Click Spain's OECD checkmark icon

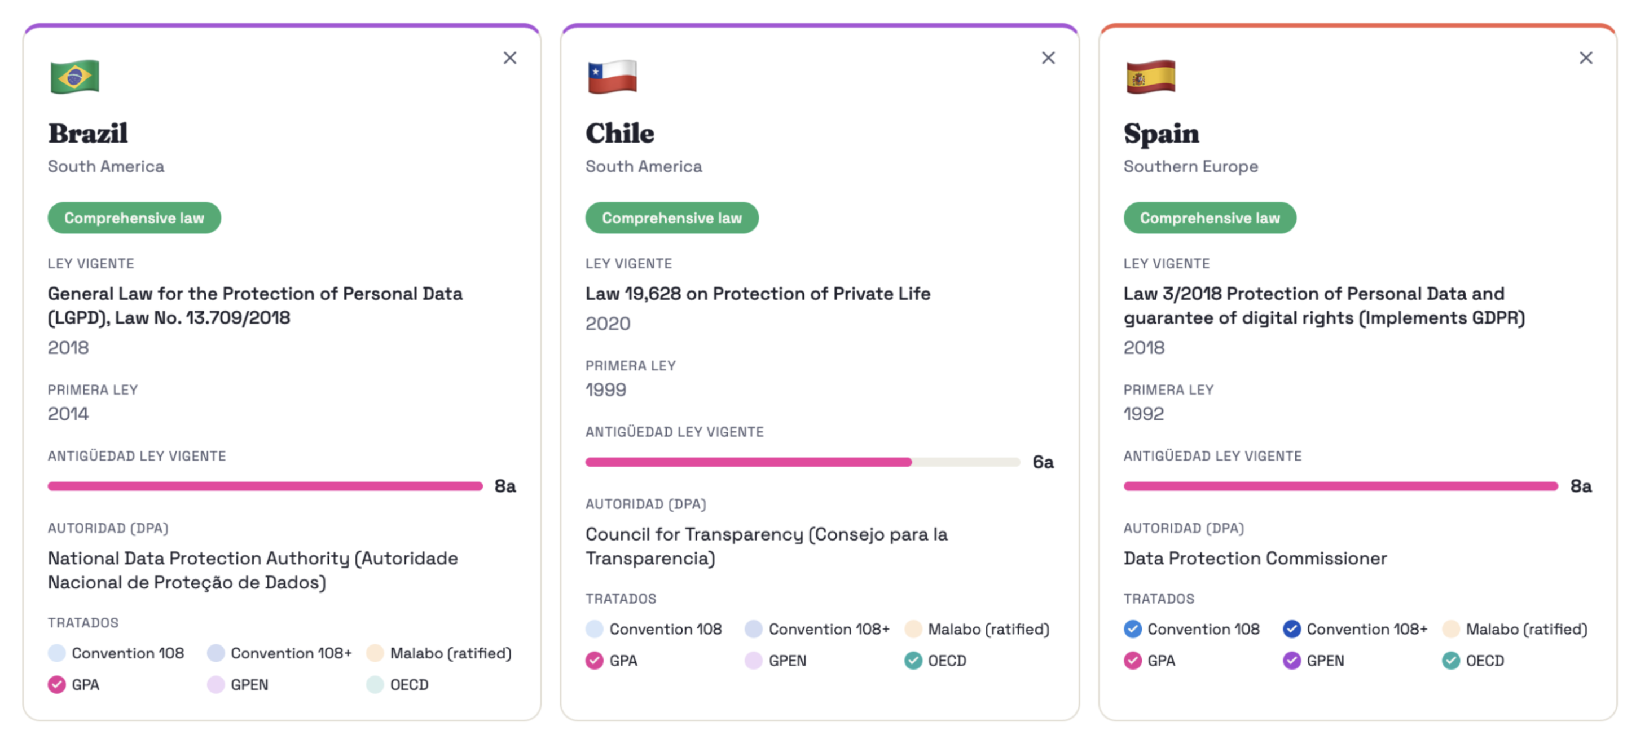(x=1450, y=660)
